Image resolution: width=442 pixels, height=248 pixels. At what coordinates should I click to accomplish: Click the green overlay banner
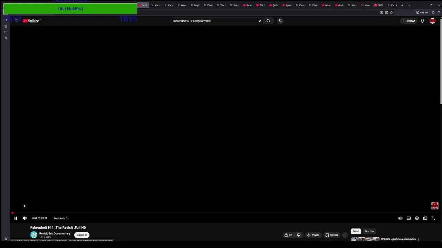click(70, 9)
